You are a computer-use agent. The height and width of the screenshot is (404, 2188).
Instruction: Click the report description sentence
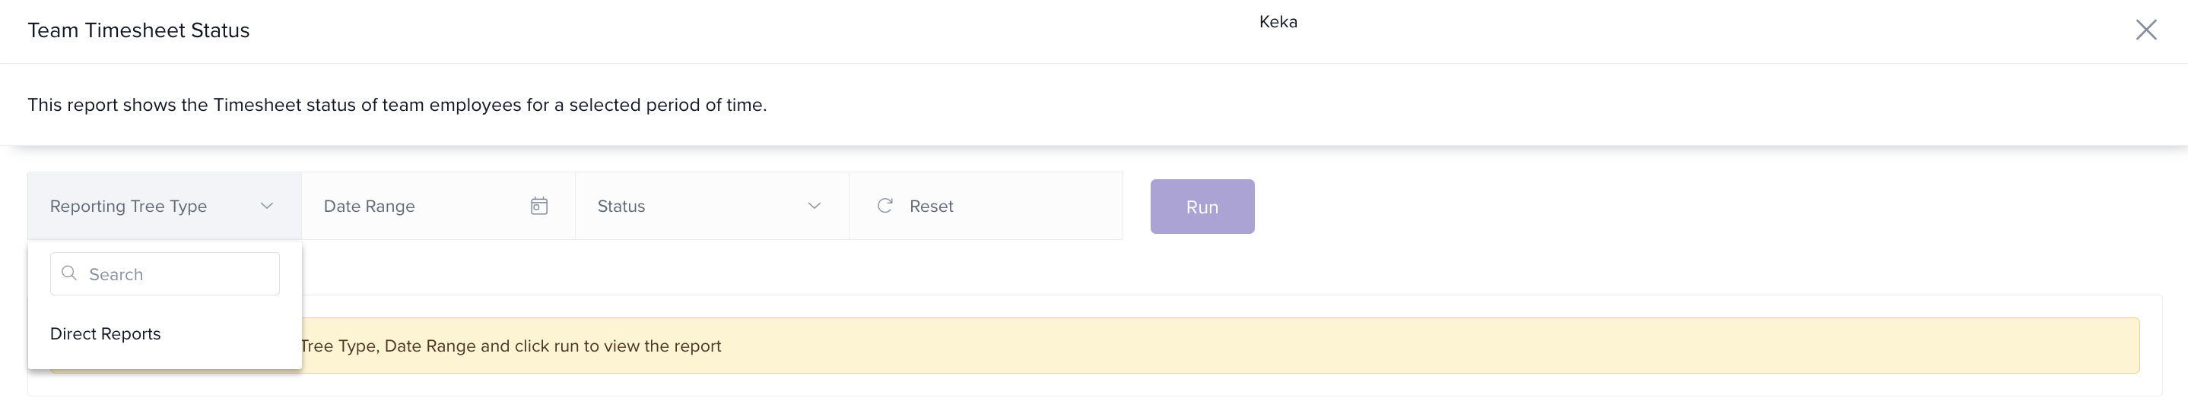coord(397,106)
